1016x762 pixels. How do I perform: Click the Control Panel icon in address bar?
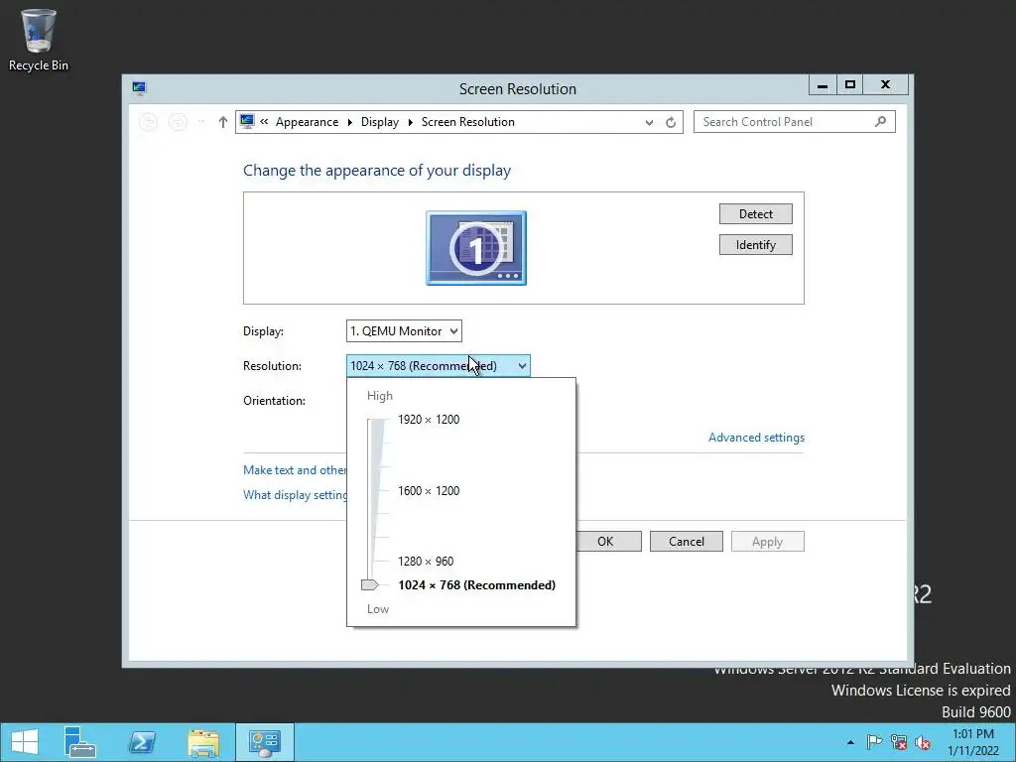(247, 121)
